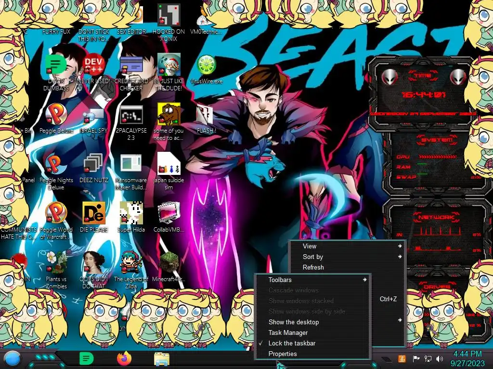The image size is (493, 369).
Task: Expand the Toolbars submenu arrow
Action: (x=365, y=280)
